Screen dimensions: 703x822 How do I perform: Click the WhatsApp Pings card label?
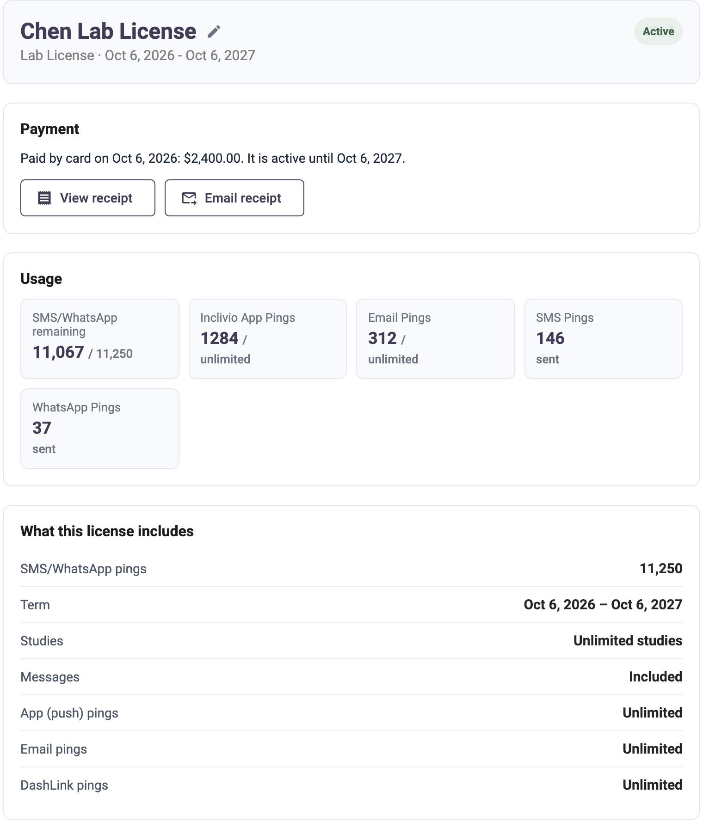click(x=76, y=407)
